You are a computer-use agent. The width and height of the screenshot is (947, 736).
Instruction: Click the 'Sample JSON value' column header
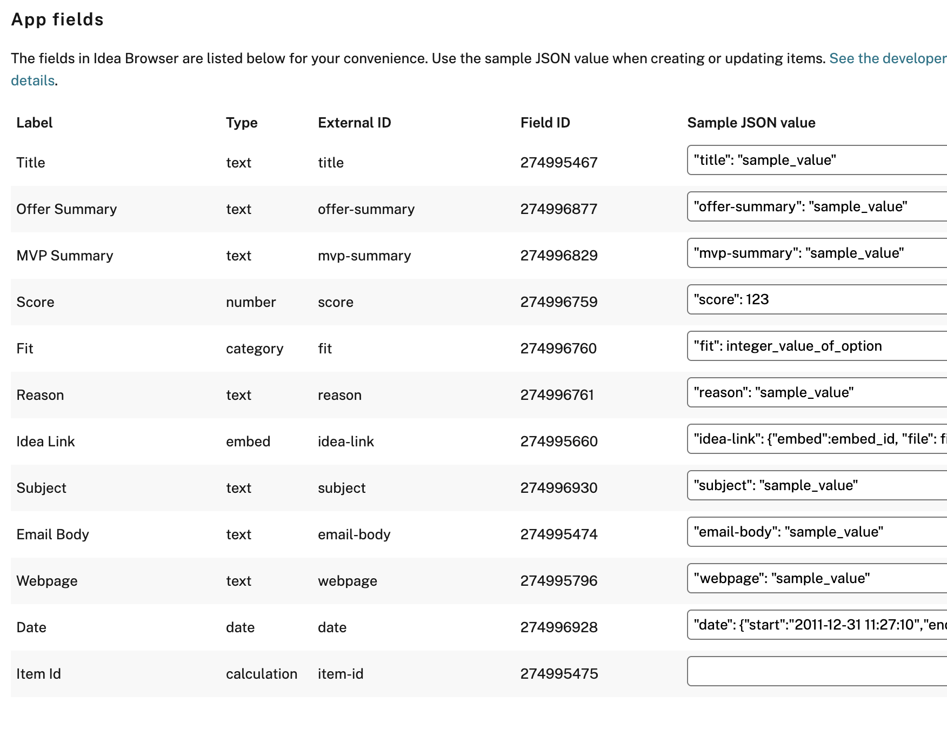pyautogui.click(x=751, y=123)
